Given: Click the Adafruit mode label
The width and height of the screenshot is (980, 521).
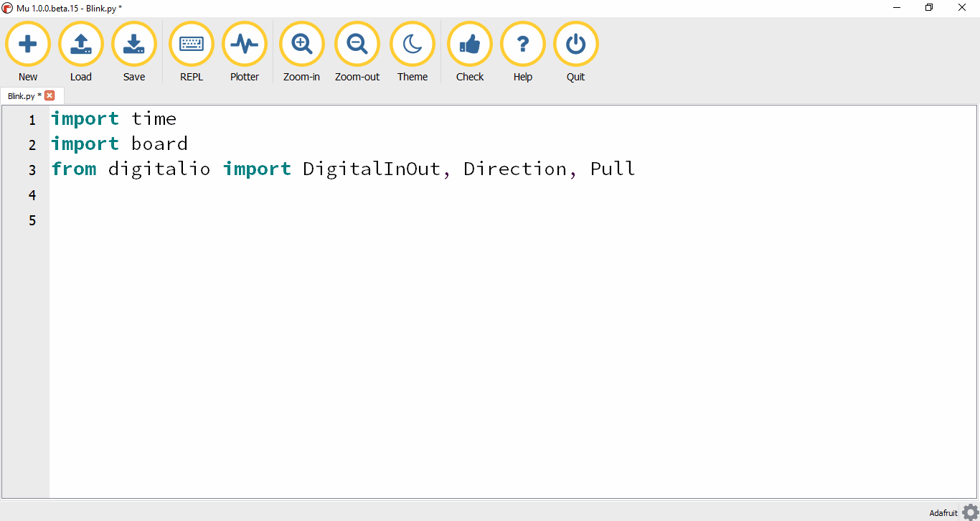Looking at the screenshot, I should tap(943, 512).
